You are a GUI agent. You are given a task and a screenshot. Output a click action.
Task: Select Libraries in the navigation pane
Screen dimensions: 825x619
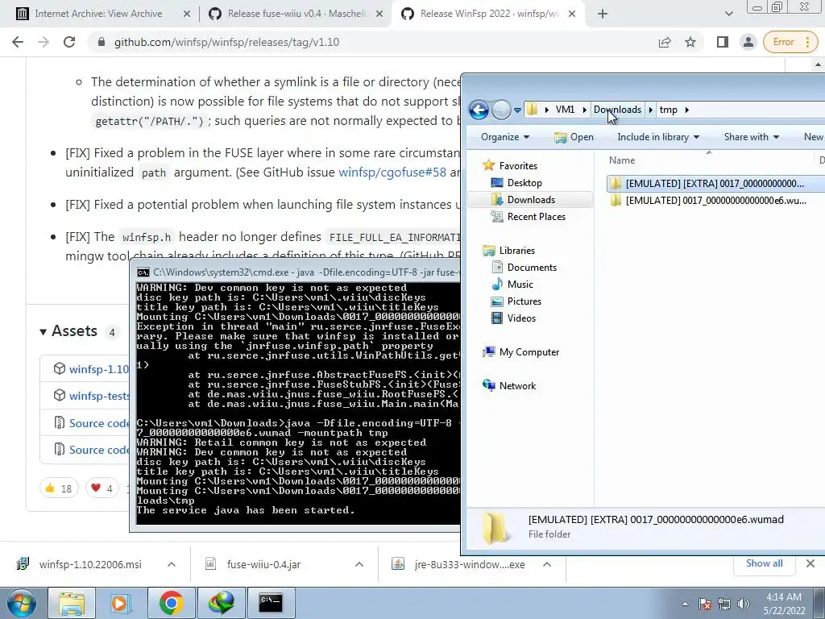coord(516,251)
